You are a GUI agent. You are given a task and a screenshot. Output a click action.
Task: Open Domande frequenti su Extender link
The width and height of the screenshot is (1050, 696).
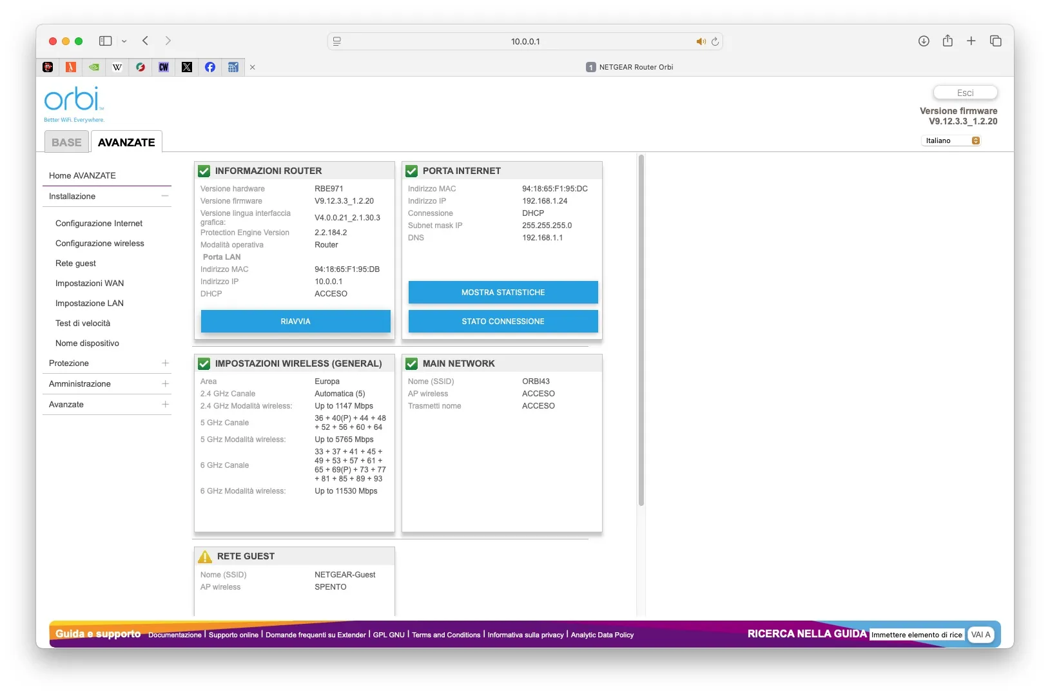[316, 635]
